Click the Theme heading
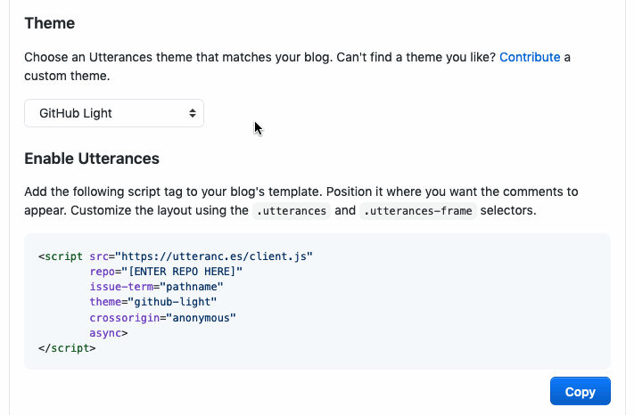Image resolution: width=634 pixels, height=415 pixels. (x=50, y=23)
